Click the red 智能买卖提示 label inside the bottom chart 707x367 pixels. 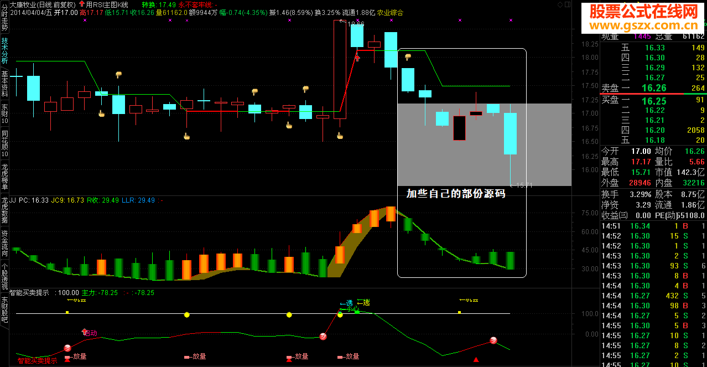tap(37, 361)
